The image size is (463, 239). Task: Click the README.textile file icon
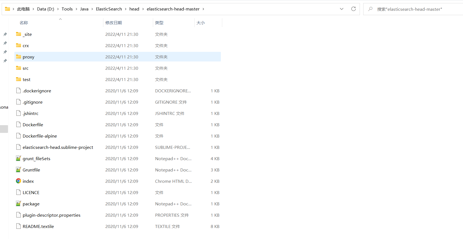(19, 226)
